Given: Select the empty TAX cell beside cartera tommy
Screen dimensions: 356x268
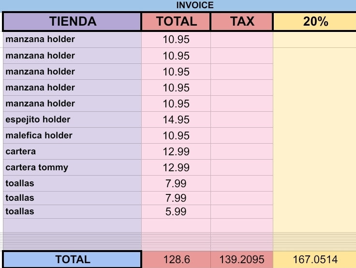Looking at the screenshot, I should click(x=242, y=167).
